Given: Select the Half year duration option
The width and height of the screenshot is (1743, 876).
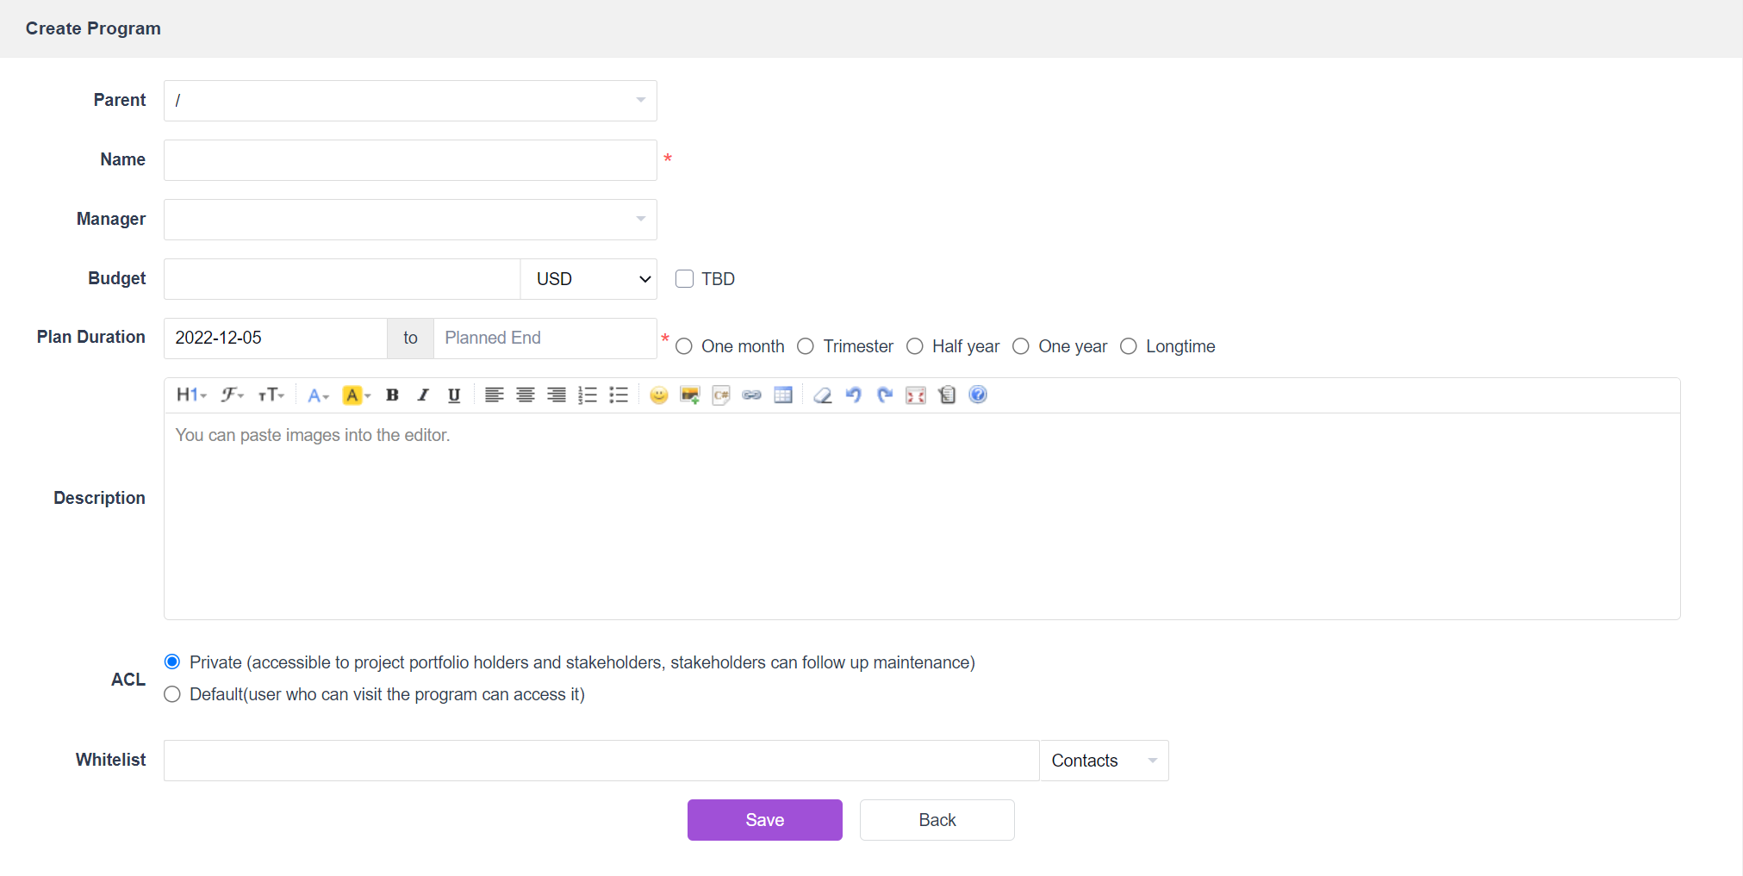Looking at the screenshot, I should click(915, 346).
